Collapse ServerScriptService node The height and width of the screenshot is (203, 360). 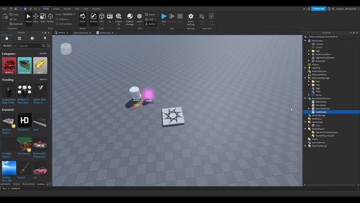tap(305, 98)
